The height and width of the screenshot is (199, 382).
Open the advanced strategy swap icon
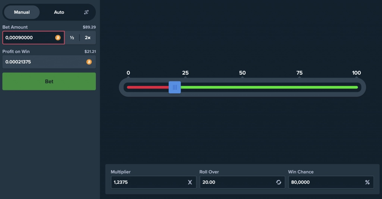coord(86,12)
